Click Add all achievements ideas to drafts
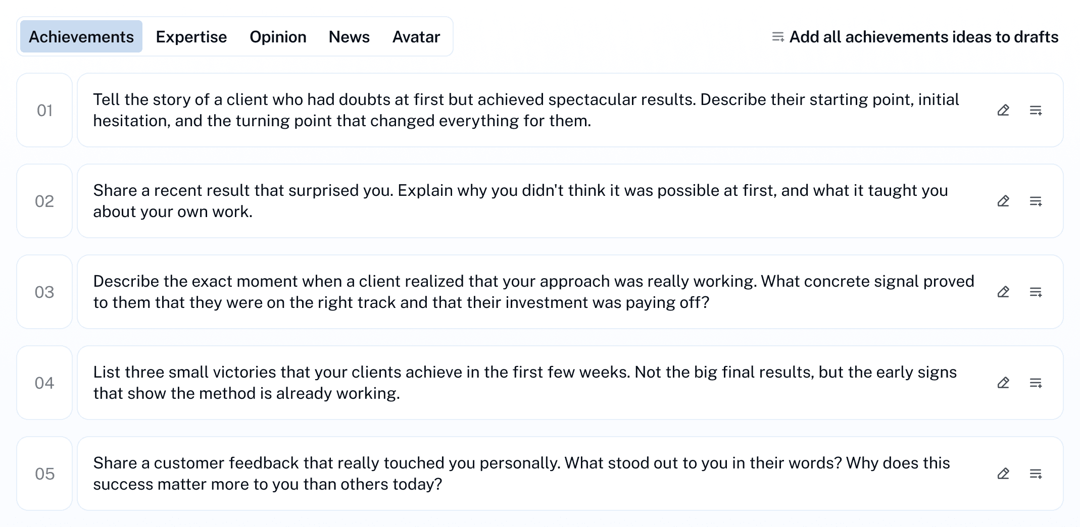 tap(915, 37)
